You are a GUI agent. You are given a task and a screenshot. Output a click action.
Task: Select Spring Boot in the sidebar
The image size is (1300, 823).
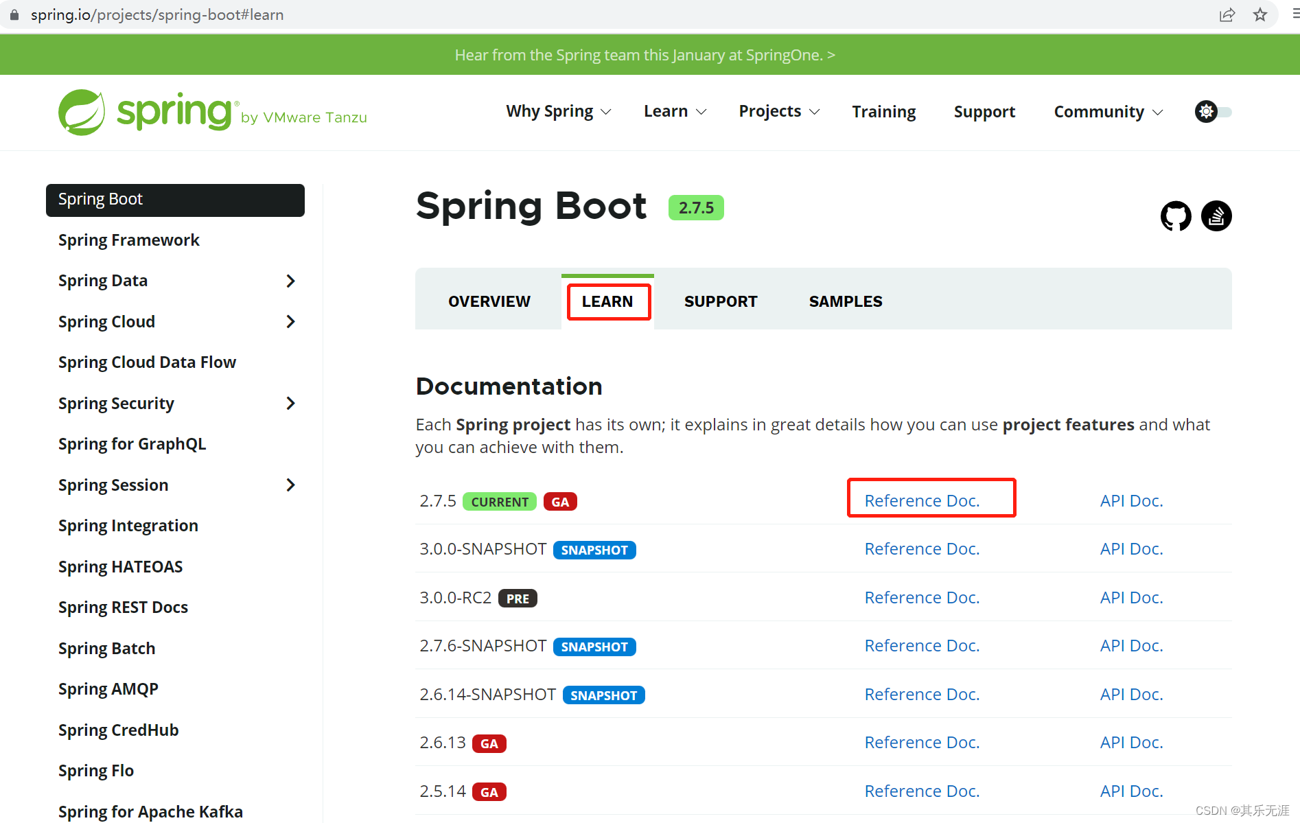coord(175,200)
